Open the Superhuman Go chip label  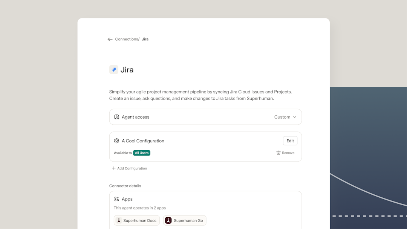(188, 220)
